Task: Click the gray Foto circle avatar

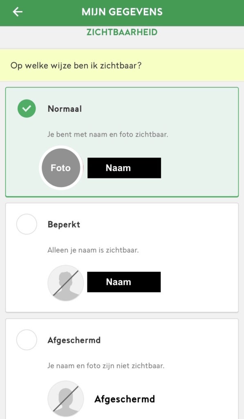Action: [x=61, y=168]
